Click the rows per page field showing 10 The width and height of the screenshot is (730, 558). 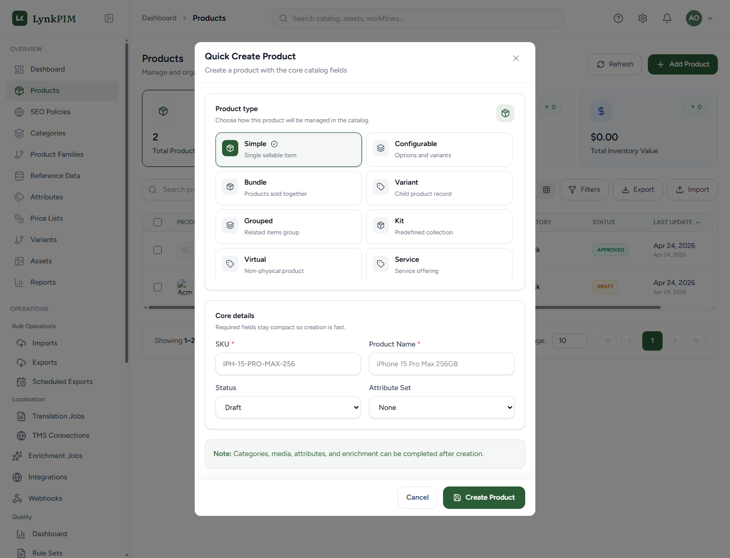click(570, 341)
